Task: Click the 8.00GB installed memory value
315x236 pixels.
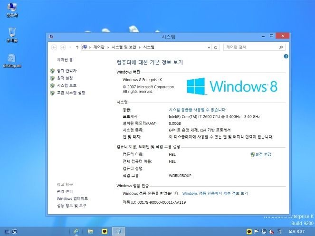Action: coord(175,123)
